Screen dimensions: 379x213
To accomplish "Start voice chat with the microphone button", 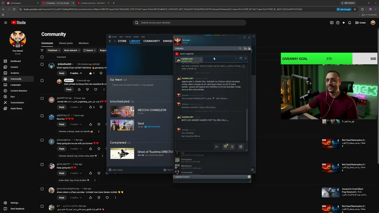I will pyautogui.click(x=241, y=147).
